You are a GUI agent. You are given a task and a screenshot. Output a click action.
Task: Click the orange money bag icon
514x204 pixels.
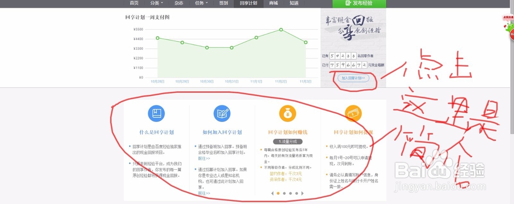287,113
